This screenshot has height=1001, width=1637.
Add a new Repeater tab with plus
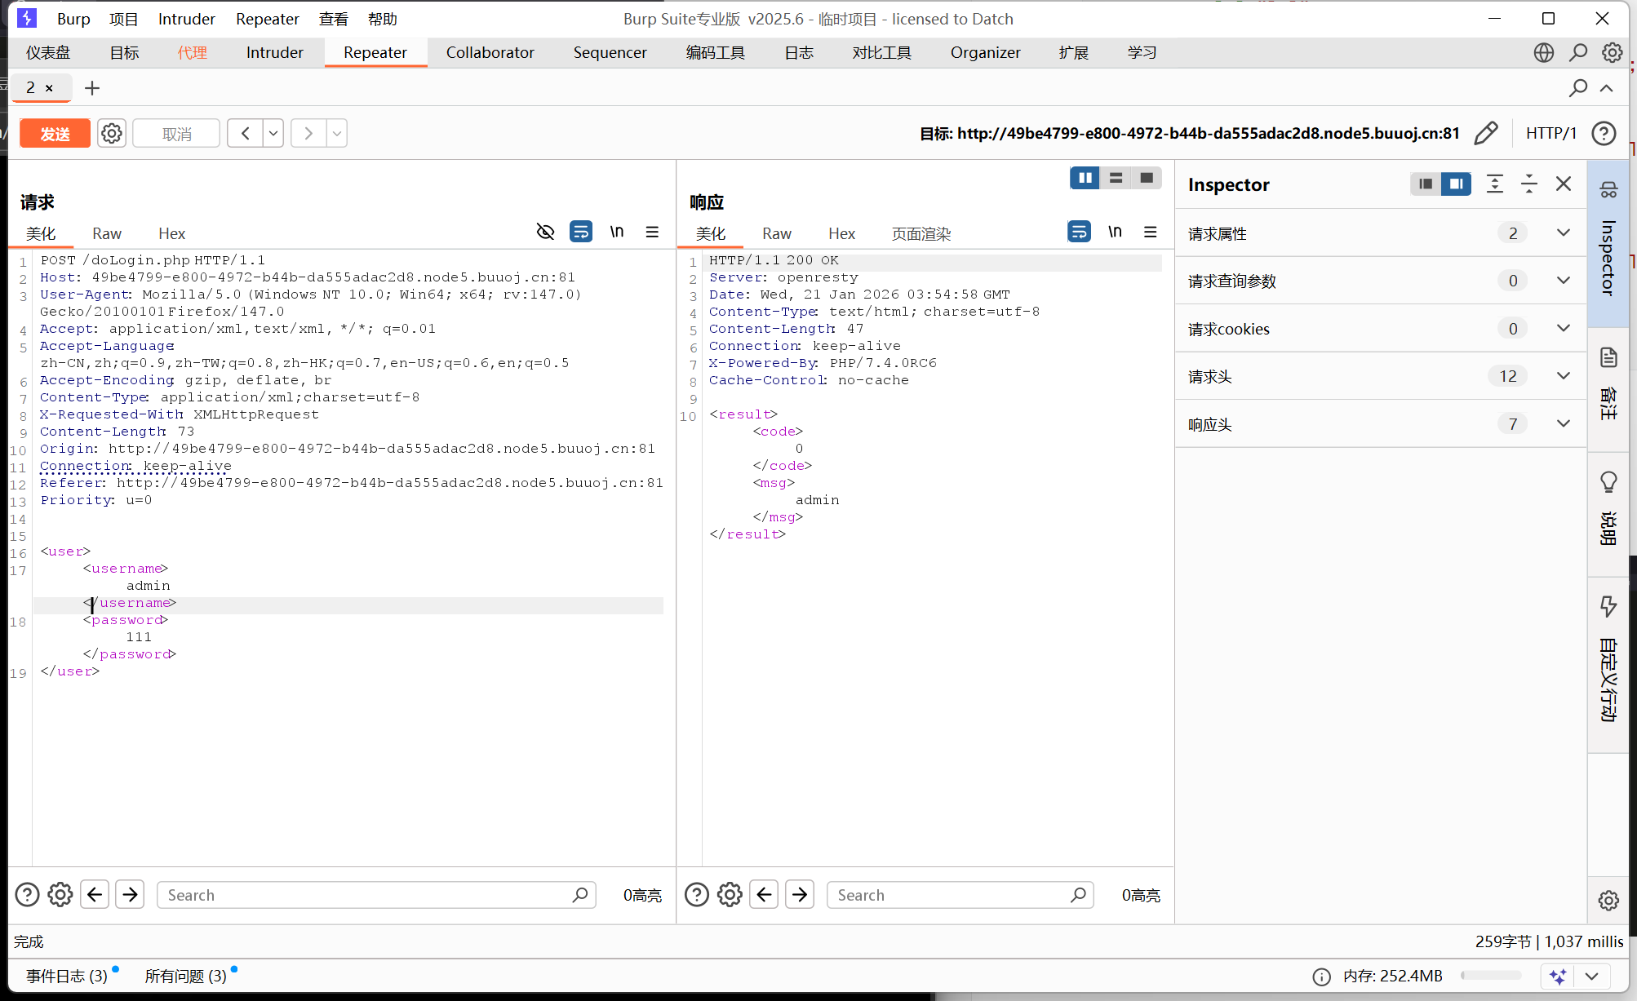point(92,88)
